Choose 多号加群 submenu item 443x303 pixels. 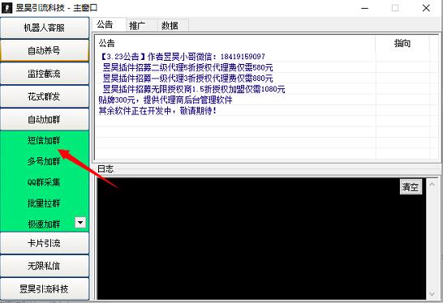44,161
